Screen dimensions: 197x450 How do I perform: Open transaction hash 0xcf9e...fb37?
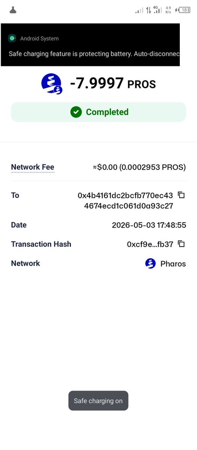[150, 244]
